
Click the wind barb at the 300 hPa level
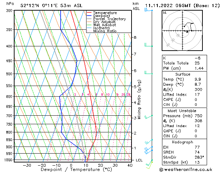point(149,10)
